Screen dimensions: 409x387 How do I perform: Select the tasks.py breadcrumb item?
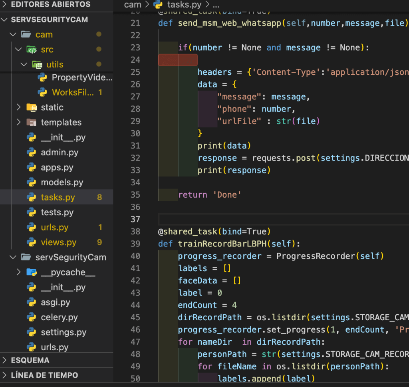click(184, 5)
